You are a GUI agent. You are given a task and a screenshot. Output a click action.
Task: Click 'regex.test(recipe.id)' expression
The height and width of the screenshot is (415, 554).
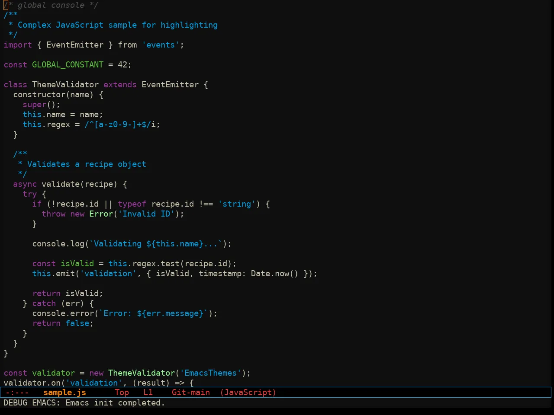click(x=182, y=264)
